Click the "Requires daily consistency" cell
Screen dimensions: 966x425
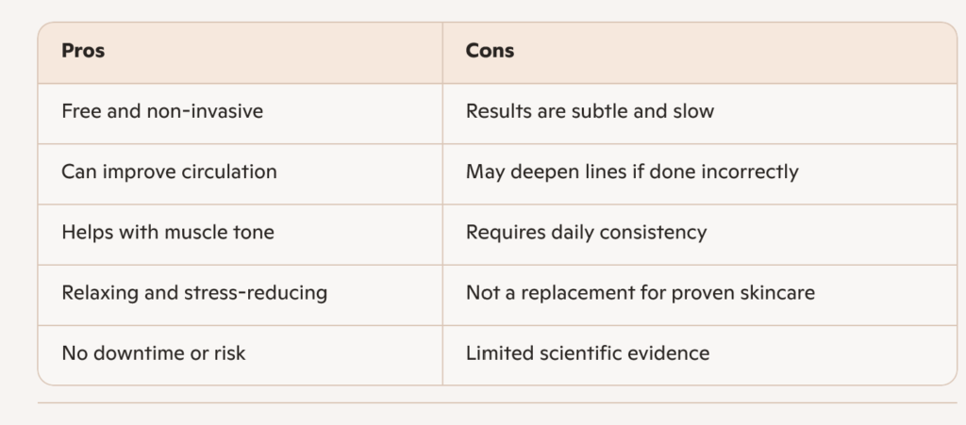tap(586, 232)
